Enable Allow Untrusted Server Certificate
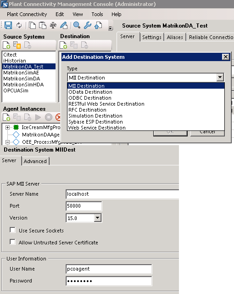 pyautogui.click(x=12, y=242)
